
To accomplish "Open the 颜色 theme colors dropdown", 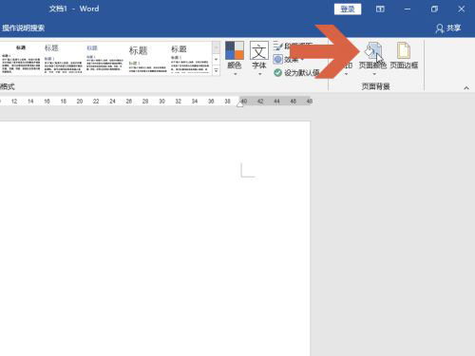I will (x=235, y=59).
